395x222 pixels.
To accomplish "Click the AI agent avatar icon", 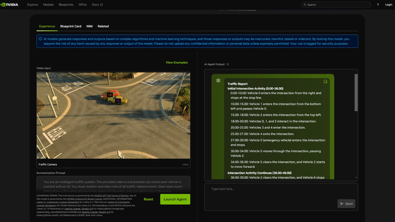I will [x=218, y=81].
